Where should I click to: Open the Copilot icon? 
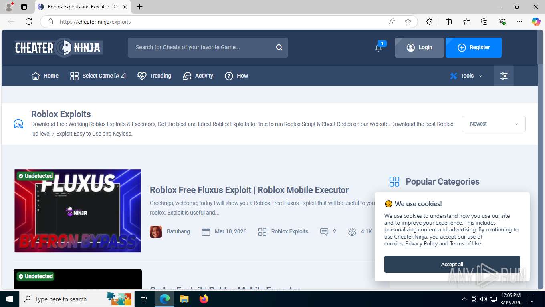(536, 22)
